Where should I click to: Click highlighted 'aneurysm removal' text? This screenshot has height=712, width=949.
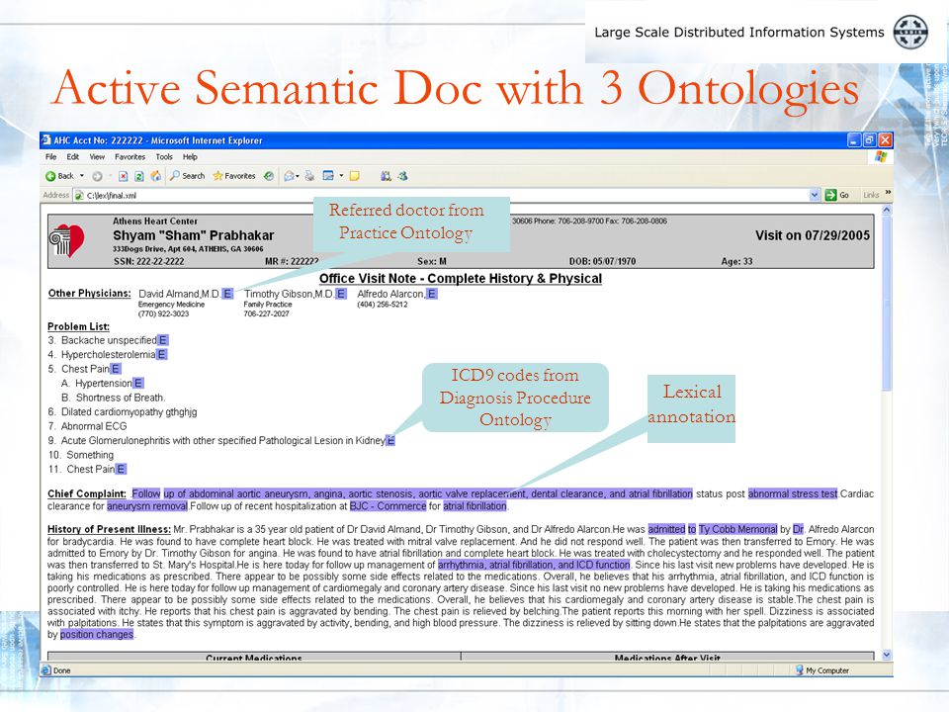[x=147, y=506]
